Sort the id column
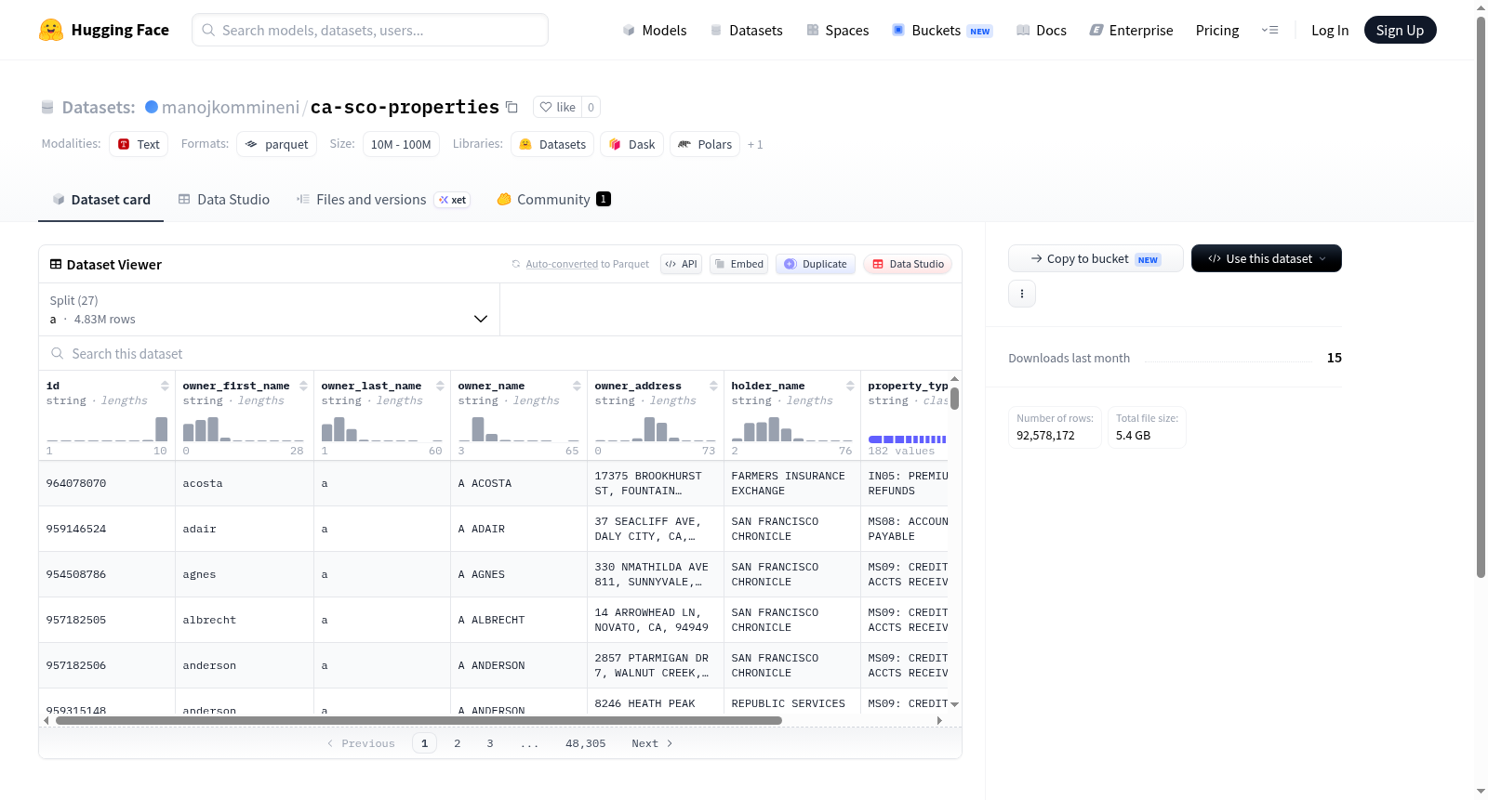 point(165,386)
